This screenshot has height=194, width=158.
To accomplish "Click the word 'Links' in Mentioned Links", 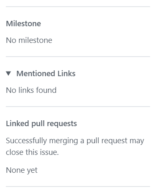I will [66, 74].
